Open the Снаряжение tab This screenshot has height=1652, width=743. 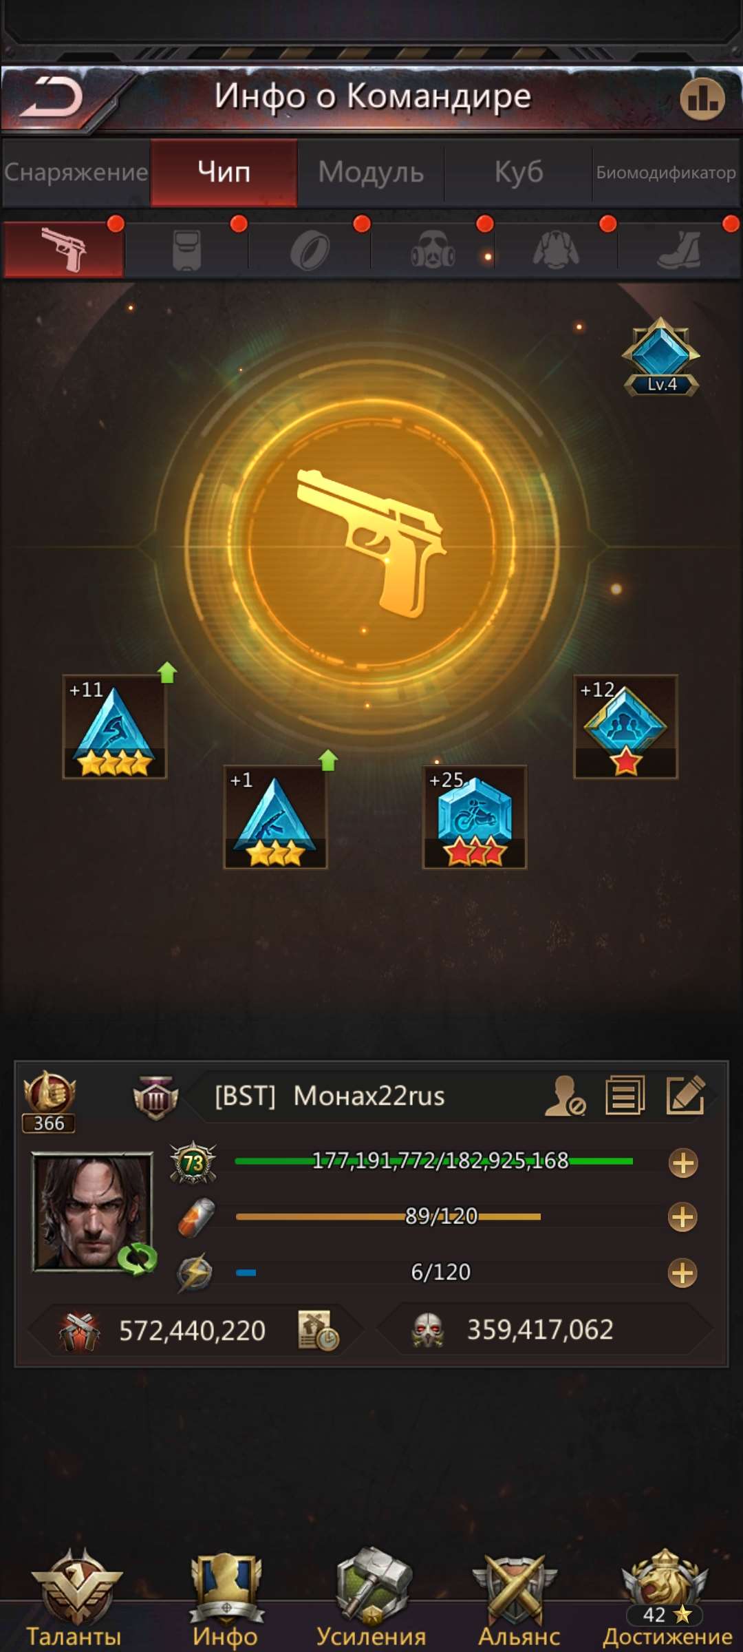[x=76, y=172]
